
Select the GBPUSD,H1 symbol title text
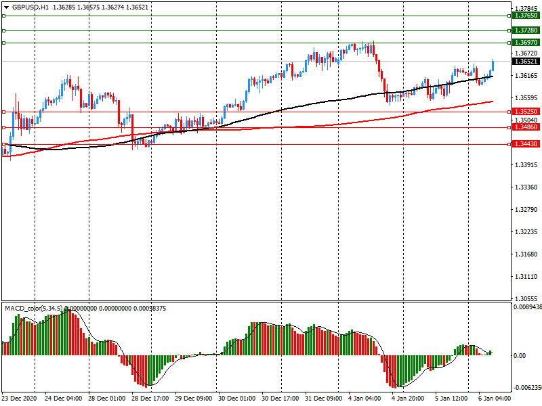(30, 7)
